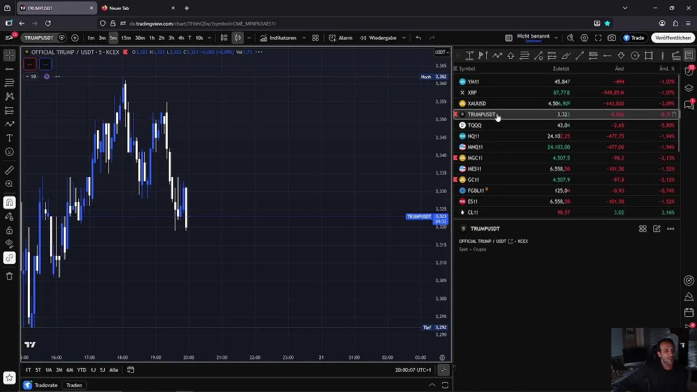Image resolution: width=697 pixels, height=392 pixels.
Task: Select YM1! in the watchlist
Action: pyautogui.click(x=566, y=82)
